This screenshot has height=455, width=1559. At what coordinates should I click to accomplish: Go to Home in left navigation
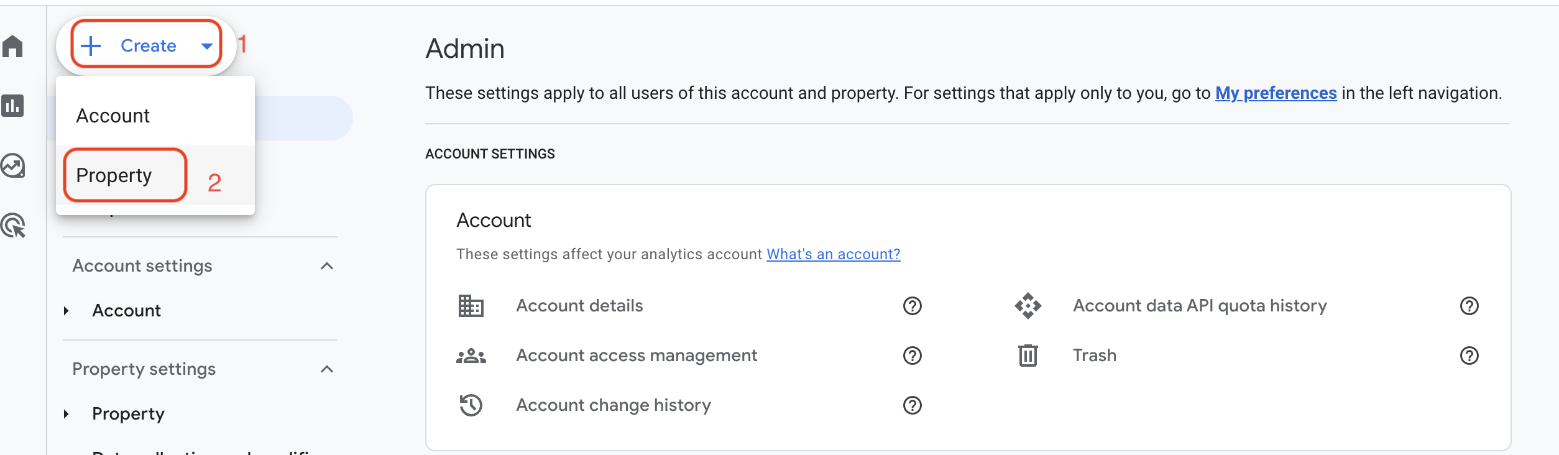[x=13, y=46]
